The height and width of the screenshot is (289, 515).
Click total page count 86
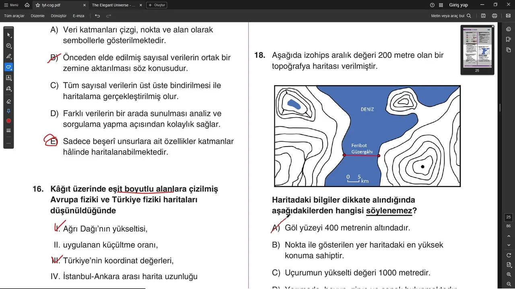pos(509,226)
